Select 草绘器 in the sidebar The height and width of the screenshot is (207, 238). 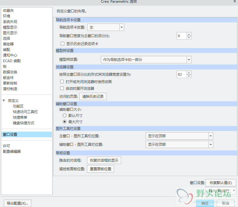tap(8, 44)
